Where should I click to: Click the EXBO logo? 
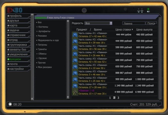pos(15,10)
